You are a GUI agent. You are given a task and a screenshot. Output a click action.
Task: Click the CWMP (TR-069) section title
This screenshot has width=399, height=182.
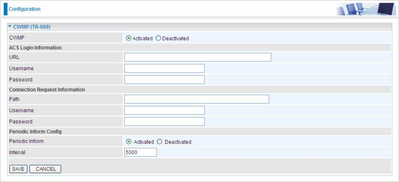pos(32,27)
